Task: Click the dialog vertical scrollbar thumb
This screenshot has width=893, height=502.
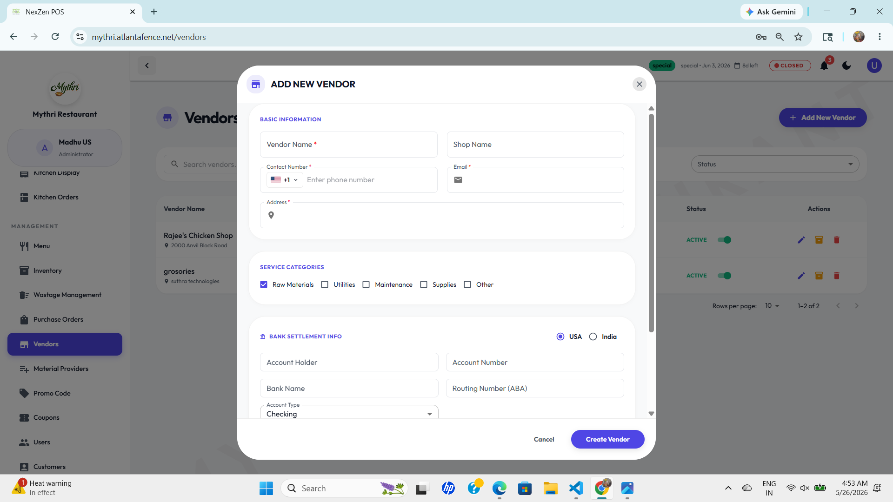Action: coord(651,223)
